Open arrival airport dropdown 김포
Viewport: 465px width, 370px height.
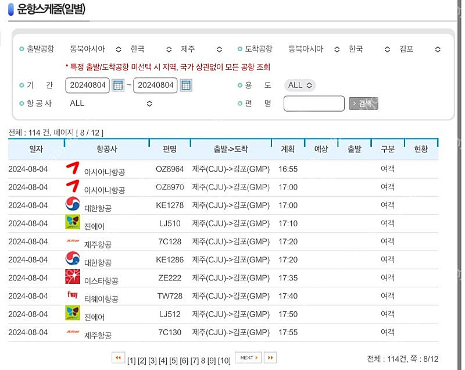420,49
